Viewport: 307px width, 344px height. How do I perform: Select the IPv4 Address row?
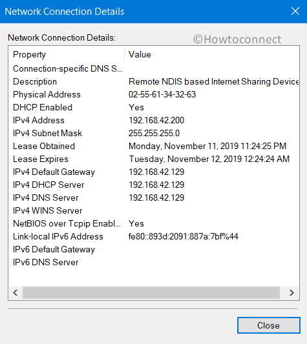[154, 120]
